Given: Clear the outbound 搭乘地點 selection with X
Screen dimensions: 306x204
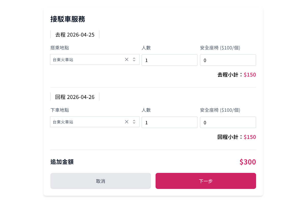Looking at the screenshot, I should click(126, 59).
